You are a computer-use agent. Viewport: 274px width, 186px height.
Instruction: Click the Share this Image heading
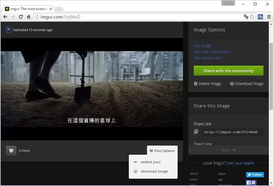(212, 106)
